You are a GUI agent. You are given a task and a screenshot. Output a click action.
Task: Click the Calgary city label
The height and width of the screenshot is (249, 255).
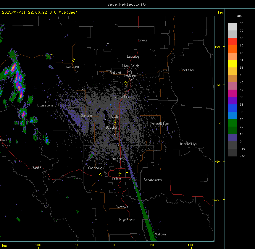[118, 178]
